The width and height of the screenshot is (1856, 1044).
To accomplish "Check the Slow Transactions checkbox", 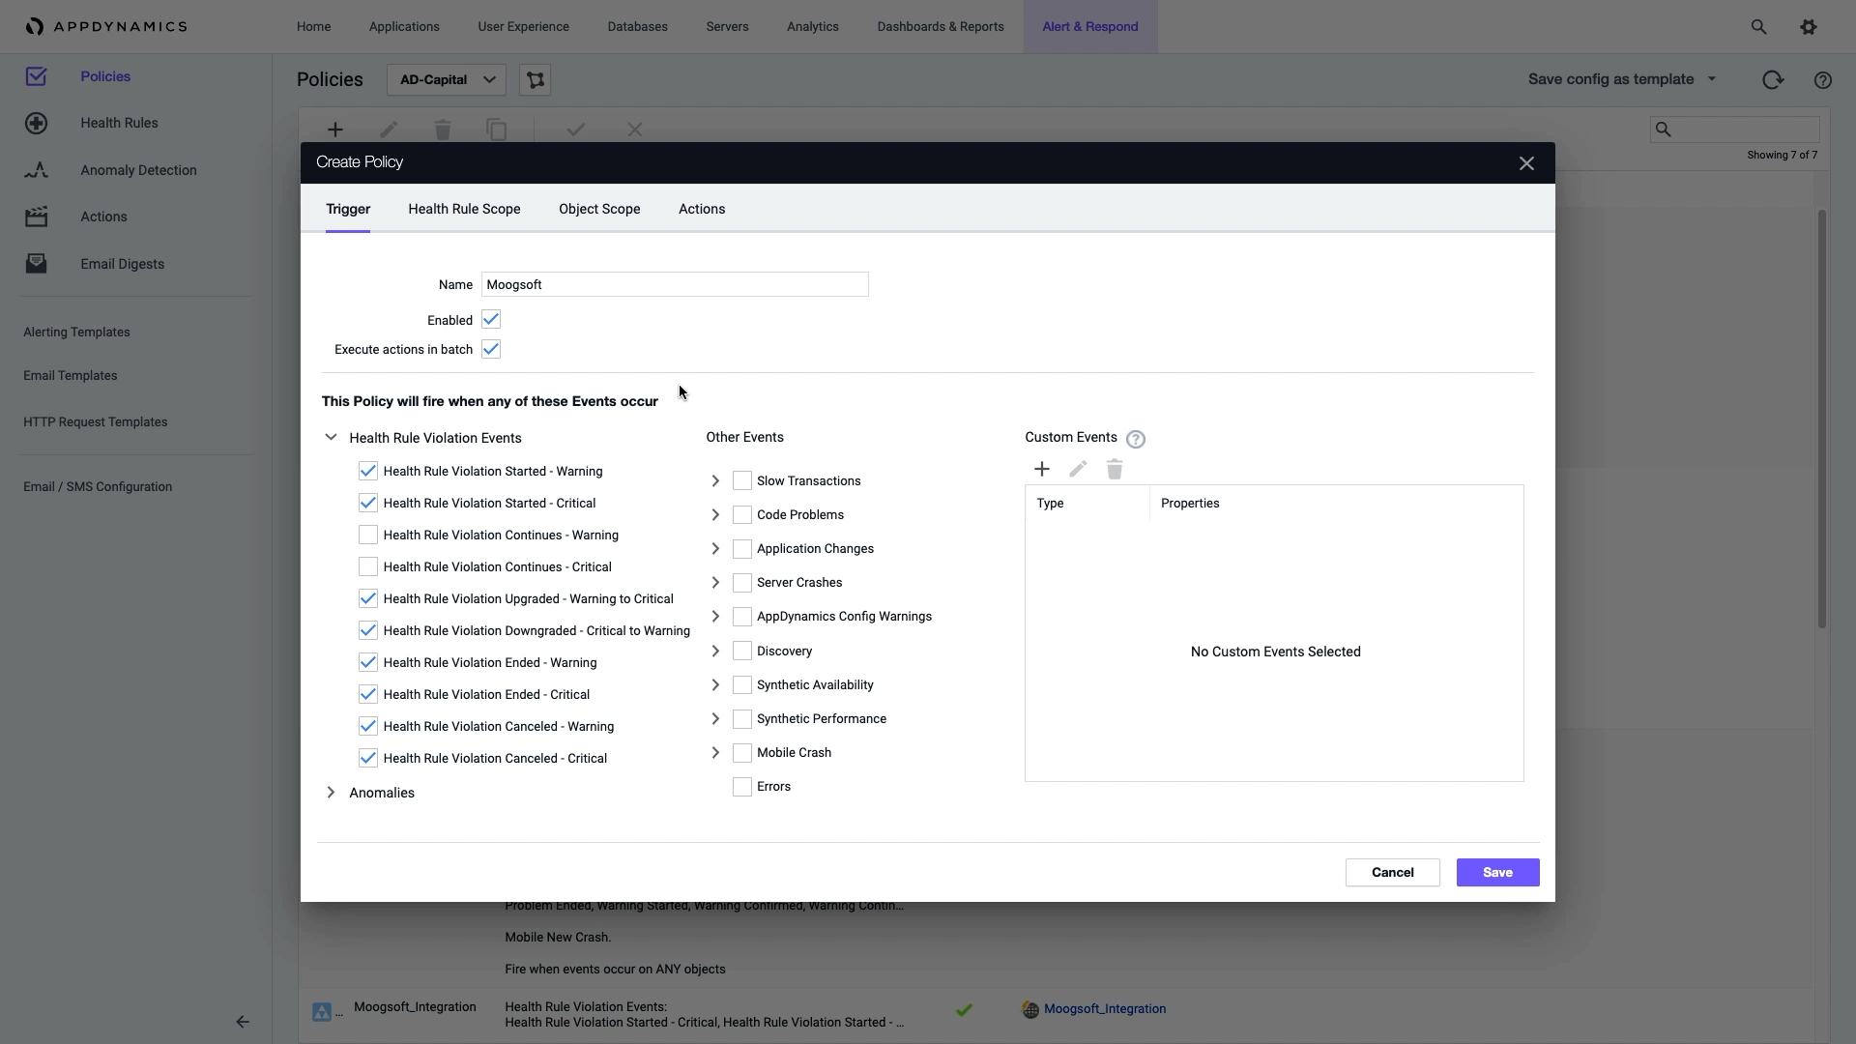I will pyautogui.click(x=742, y=480).
